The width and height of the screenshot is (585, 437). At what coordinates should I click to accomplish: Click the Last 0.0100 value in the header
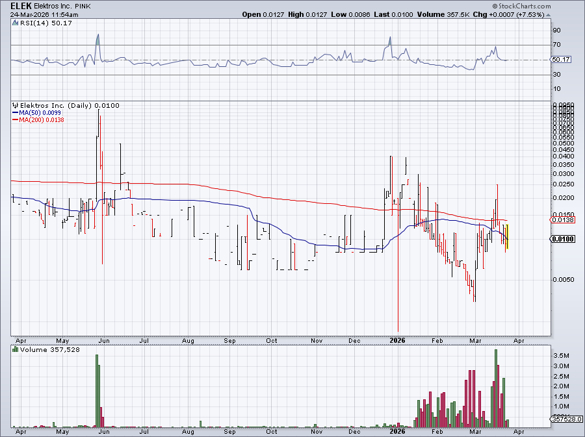[393, 14]
